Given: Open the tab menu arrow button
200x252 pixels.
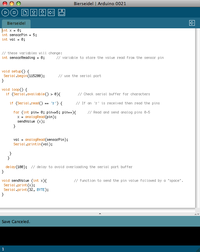Looking at the screenshot, I should coord(192,23).
